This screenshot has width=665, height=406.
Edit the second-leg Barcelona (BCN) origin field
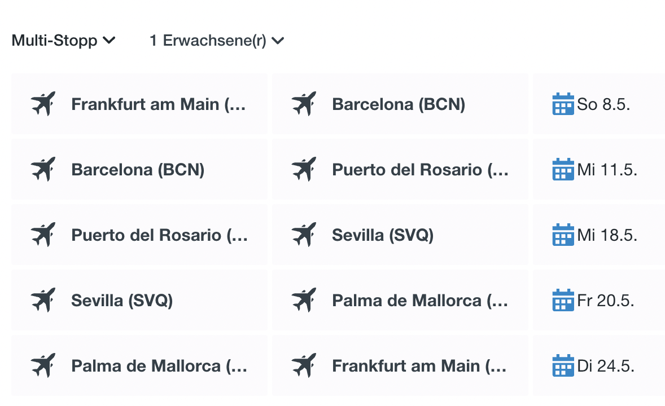[139, 170]
